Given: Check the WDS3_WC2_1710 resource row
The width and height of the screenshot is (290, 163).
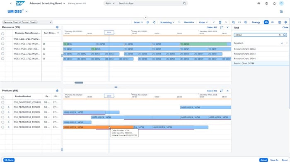Looking at the screenshot, I should [x=3, y=54].
